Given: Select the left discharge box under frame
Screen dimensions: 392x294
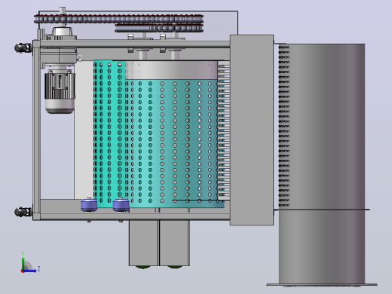Looking at the screenshot, I should pyautogui.click(x=144, y=243).
